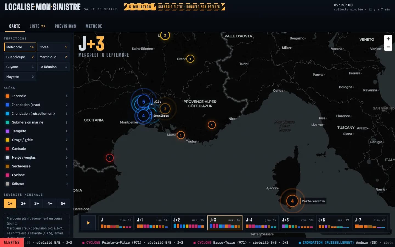
Task: Click the ALERTES ticker label
Action: (12, 243)
